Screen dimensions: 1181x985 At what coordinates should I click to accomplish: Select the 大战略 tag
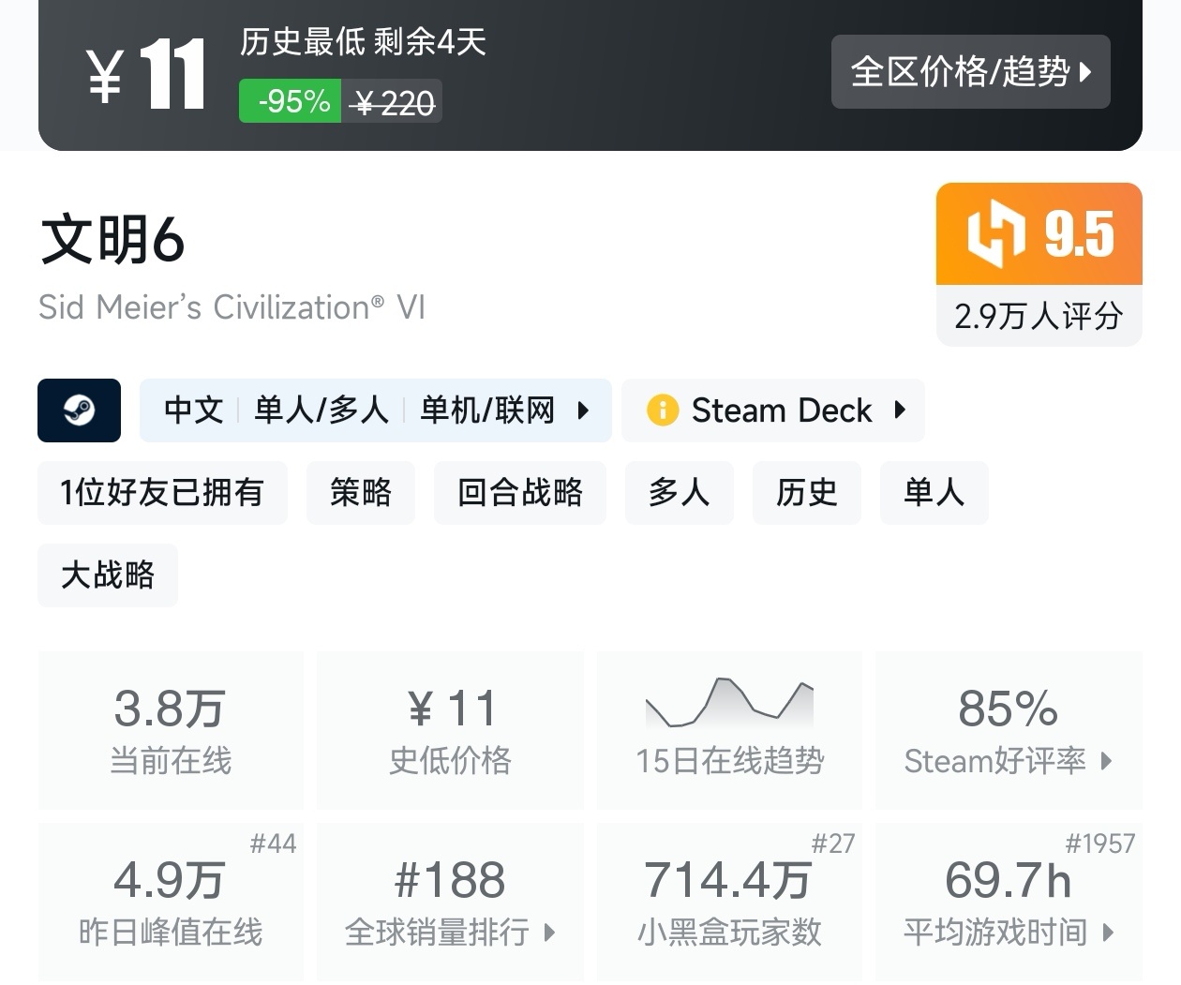tap(107, 575)
